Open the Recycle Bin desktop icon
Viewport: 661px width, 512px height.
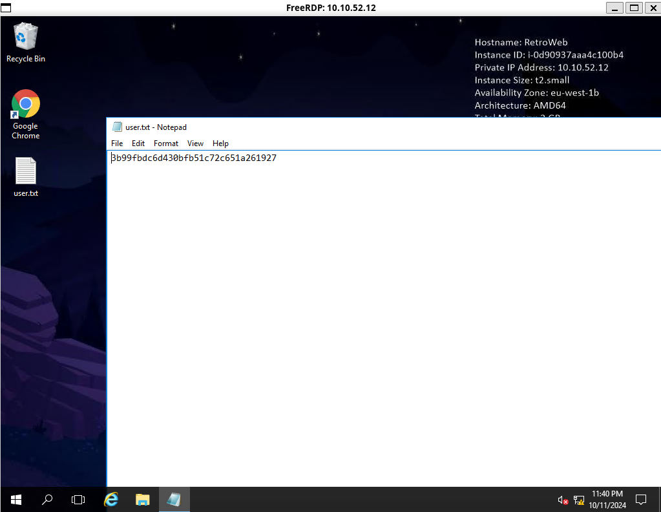26,43
